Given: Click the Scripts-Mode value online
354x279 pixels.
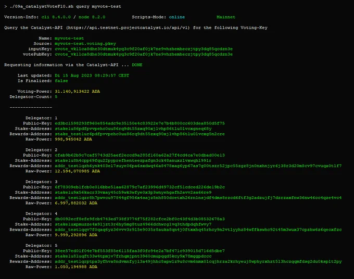Looking at the screenshot, I should click(177, 17).
